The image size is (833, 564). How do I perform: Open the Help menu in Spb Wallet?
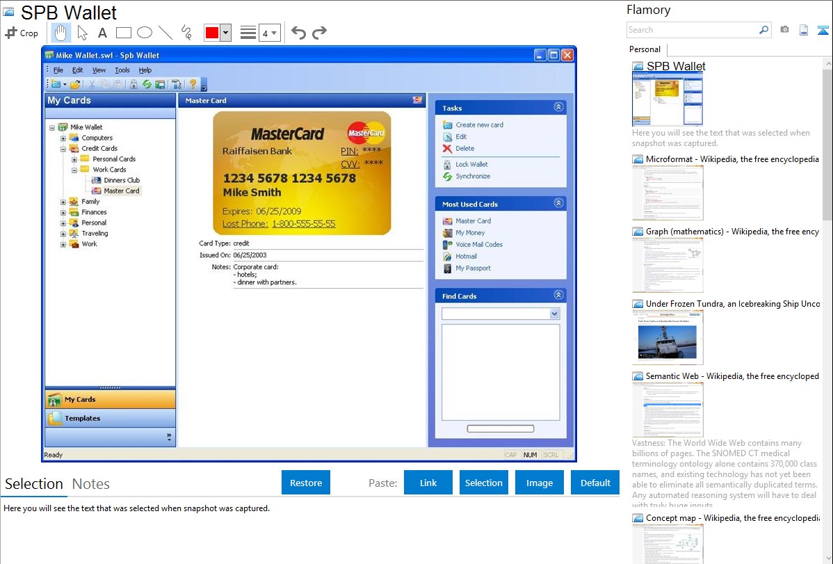145,70
